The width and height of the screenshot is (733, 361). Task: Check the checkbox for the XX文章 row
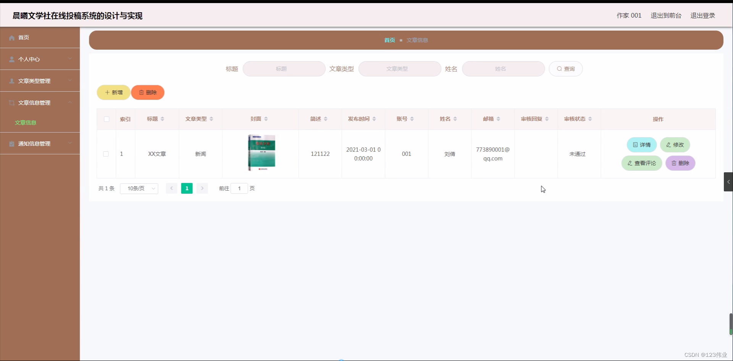(x=106, y=154)
